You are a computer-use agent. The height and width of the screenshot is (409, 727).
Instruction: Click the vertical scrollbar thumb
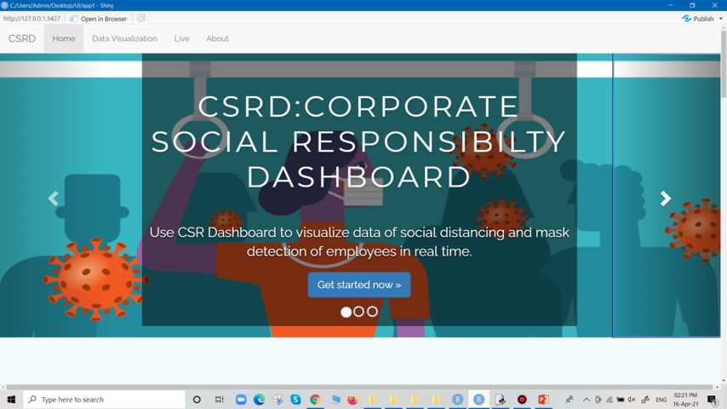(724, 64)
